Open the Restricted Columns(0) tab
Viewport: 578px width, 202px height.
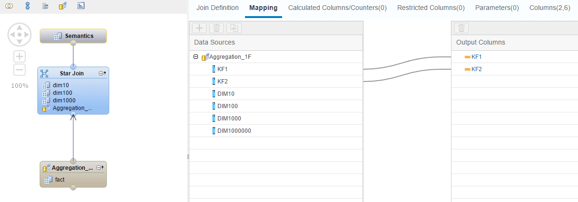point(431,8)
